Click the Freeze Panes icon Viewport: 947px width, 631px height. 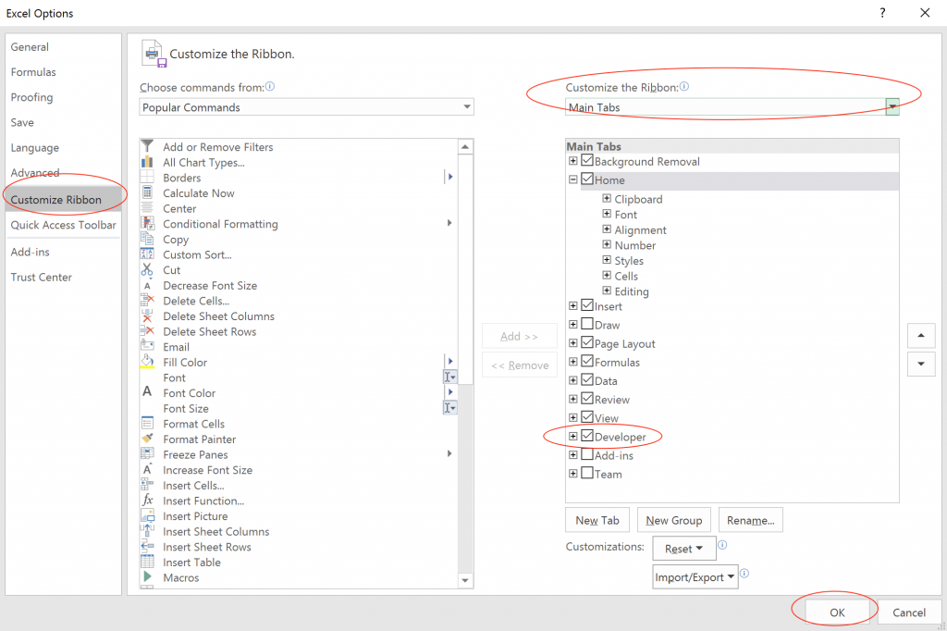click(147, 454)
